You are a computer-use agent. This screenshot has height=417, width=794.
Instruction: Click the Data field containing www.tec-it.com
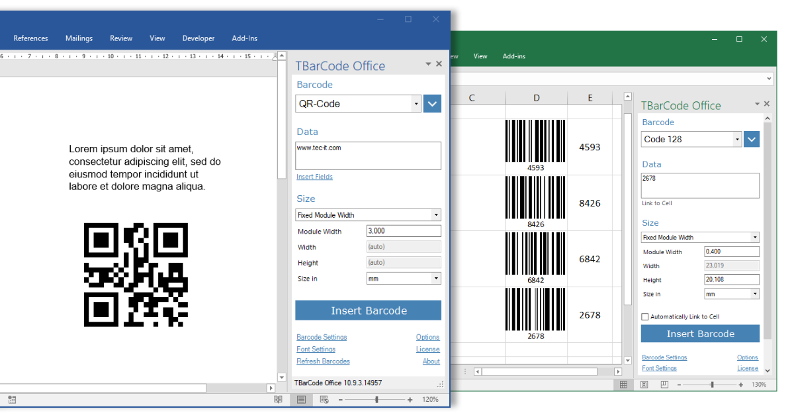pyautogui.click(x=368, y=155)
